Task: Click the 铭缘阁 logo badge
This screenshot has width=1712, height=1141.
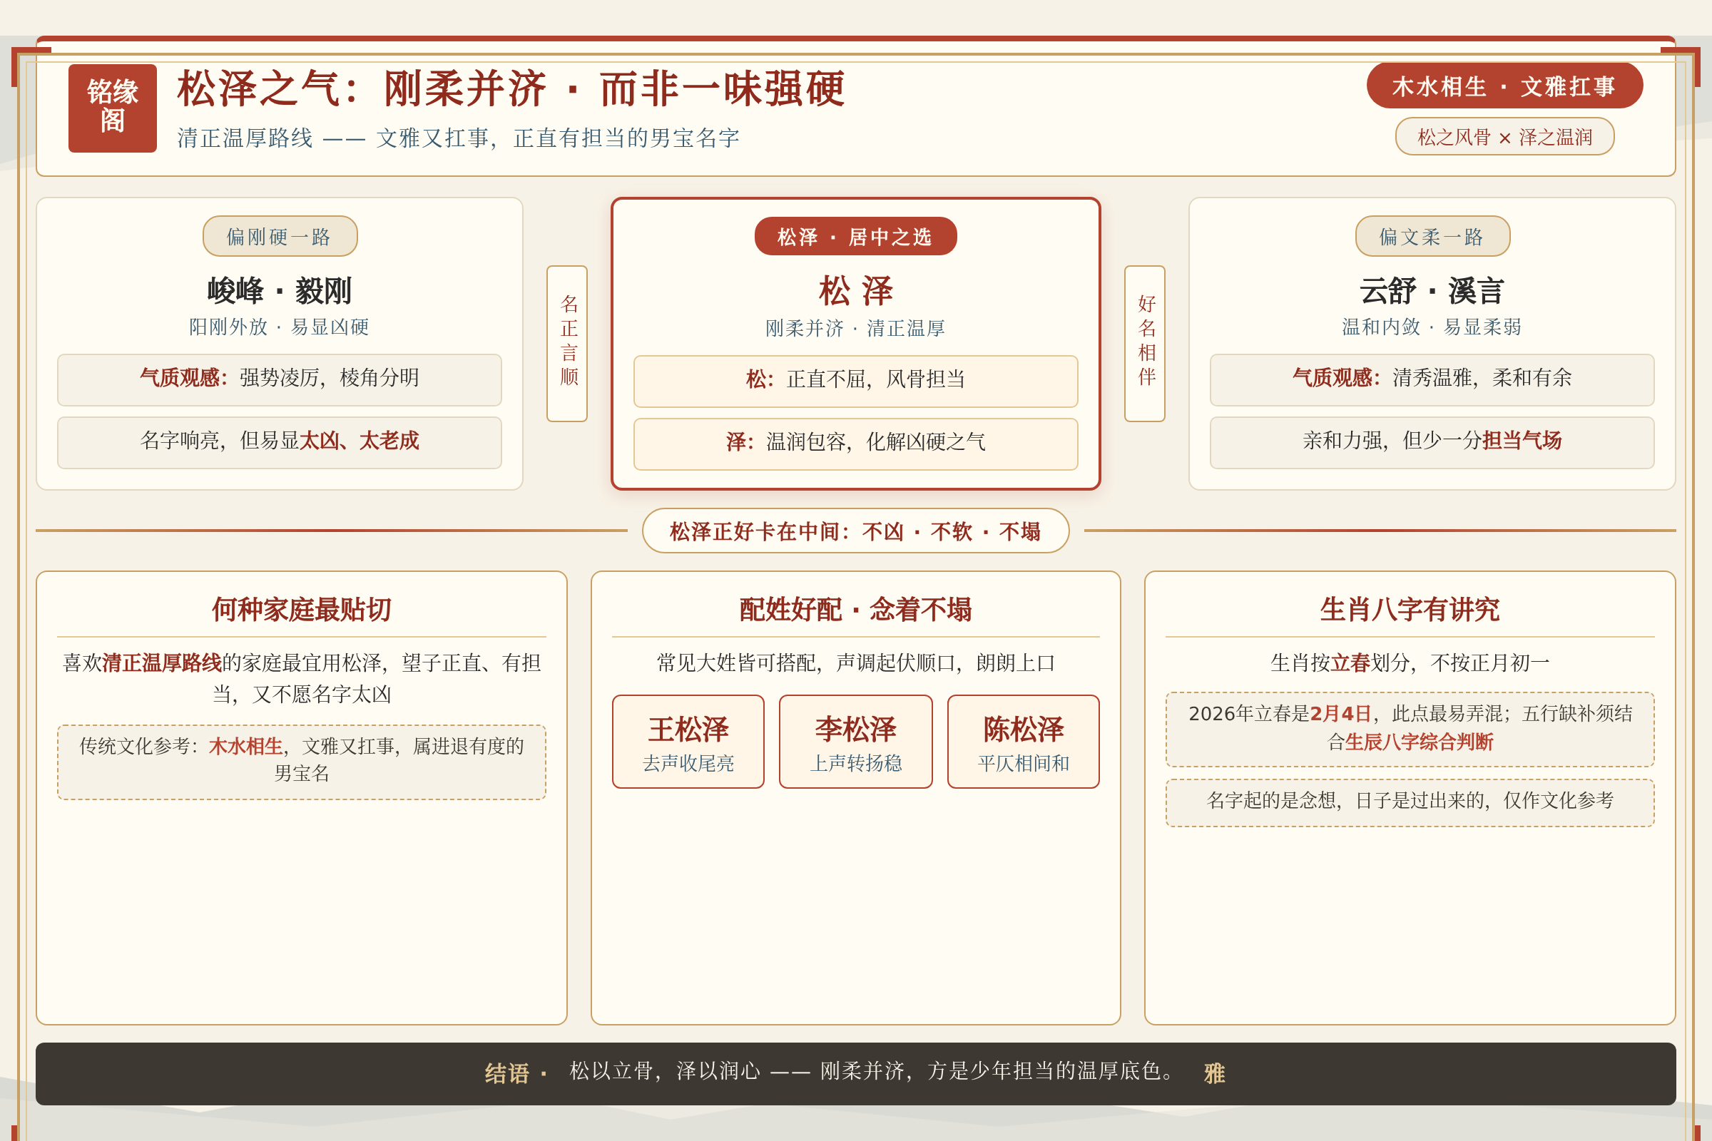Action: coord(112,108)
